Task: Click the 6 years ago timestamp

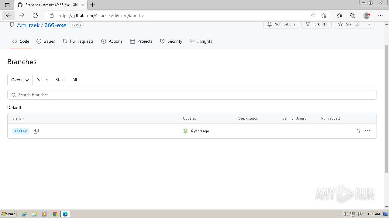Action: point(200,131)
